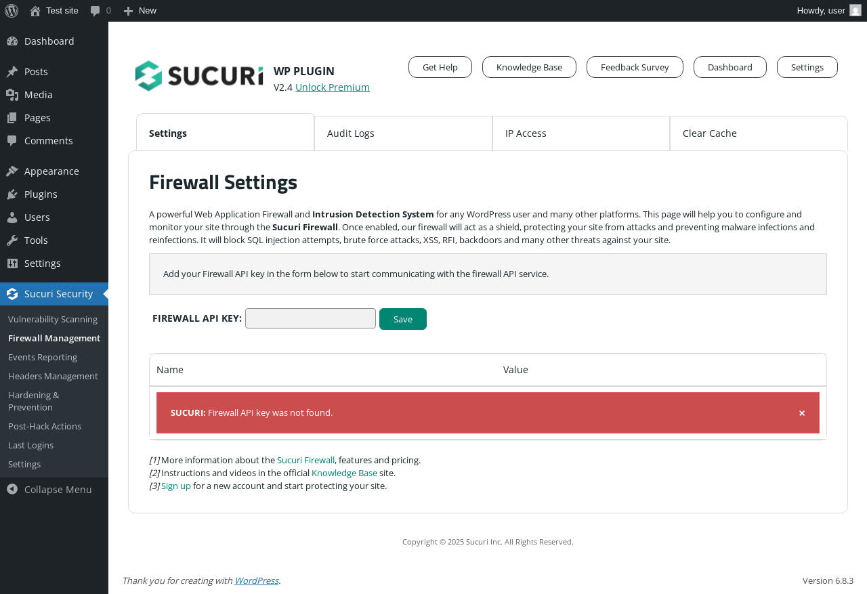Screen dimensions: 867x594
Task: Click the Knowledge Base header button
Action: click(529, 67)
